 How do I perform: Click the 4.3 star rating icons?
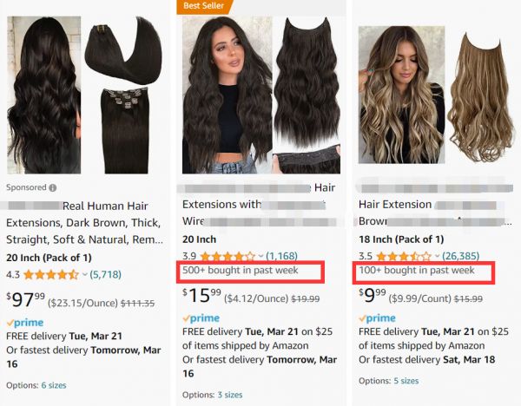pos(51,275)
